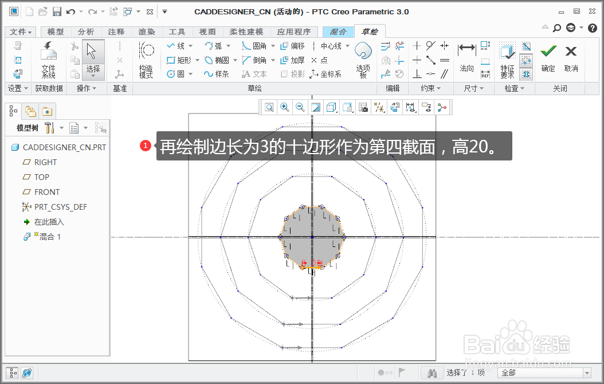Toggle the folder browser panel tab icon
The width and height of the screenshot is (604, 384).
pyautogui.click(x=30, y=111)
